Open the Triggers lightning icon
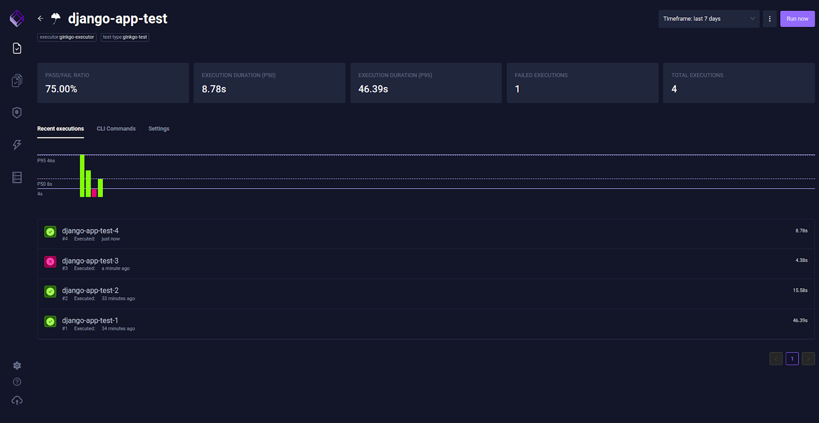This screenshot has height=423, width=819. (17, 145)
